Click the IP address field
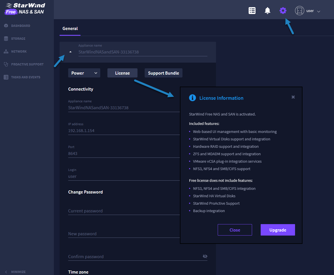Screen dimensions: 334x275 click(x=124, y=131)
